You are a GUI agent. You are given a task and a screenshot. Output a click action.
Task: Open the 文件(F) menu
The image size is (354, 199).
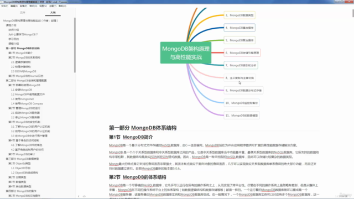4,6
